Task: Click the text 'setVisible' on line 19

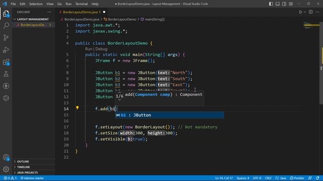Action: 113,139
